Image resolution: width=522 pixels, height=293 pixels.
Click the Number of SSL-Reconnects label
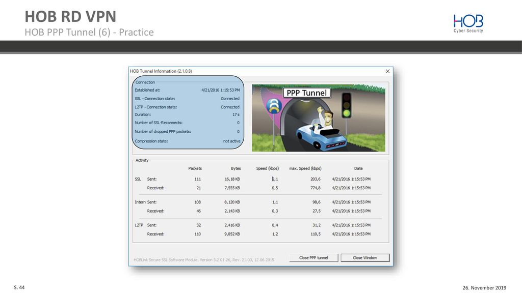pos(159,123)
